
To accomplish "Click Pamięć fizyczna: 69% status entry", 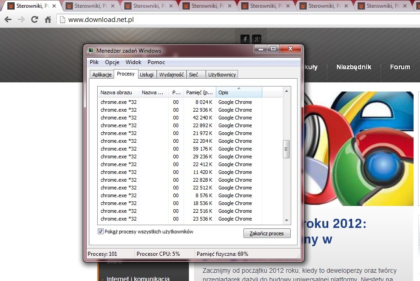I will 222,254.
